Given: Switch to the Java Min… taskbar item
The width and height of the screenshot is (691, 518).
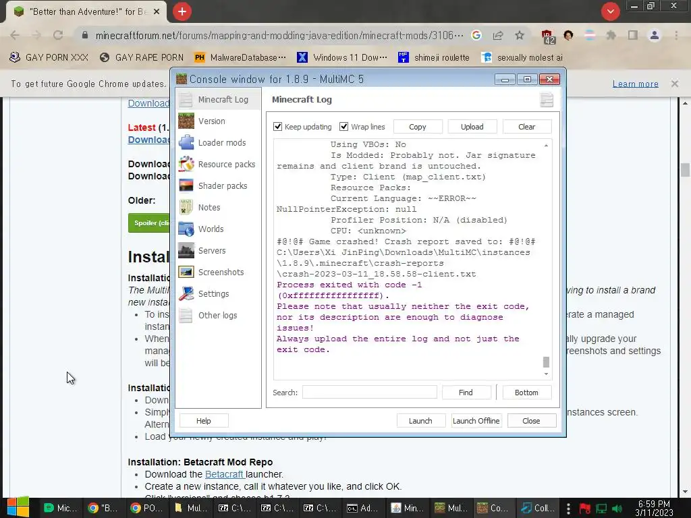Looking at the screenshot, I should point(408,508).
